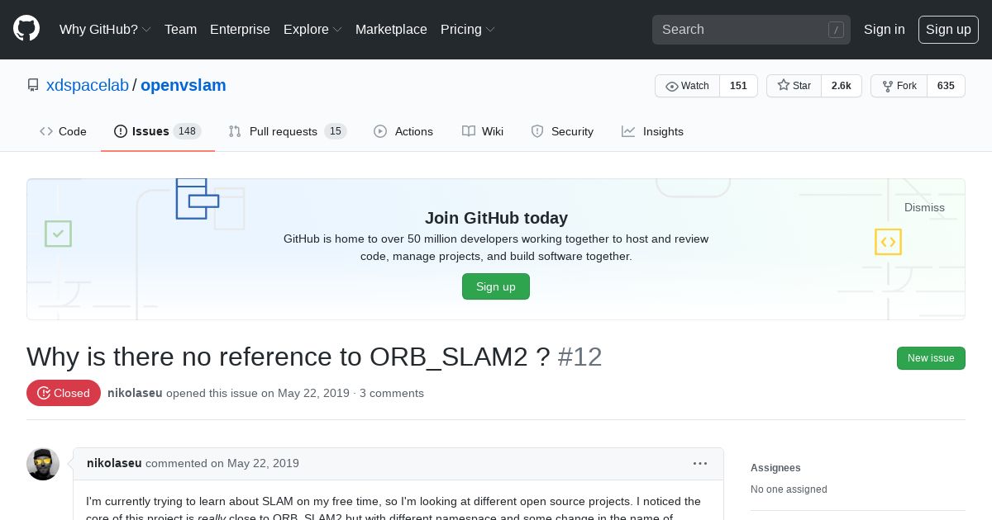Viewport: 992px width, 520px height.
Task: Open the GitHub homepage logo
Action: point(26,29)
